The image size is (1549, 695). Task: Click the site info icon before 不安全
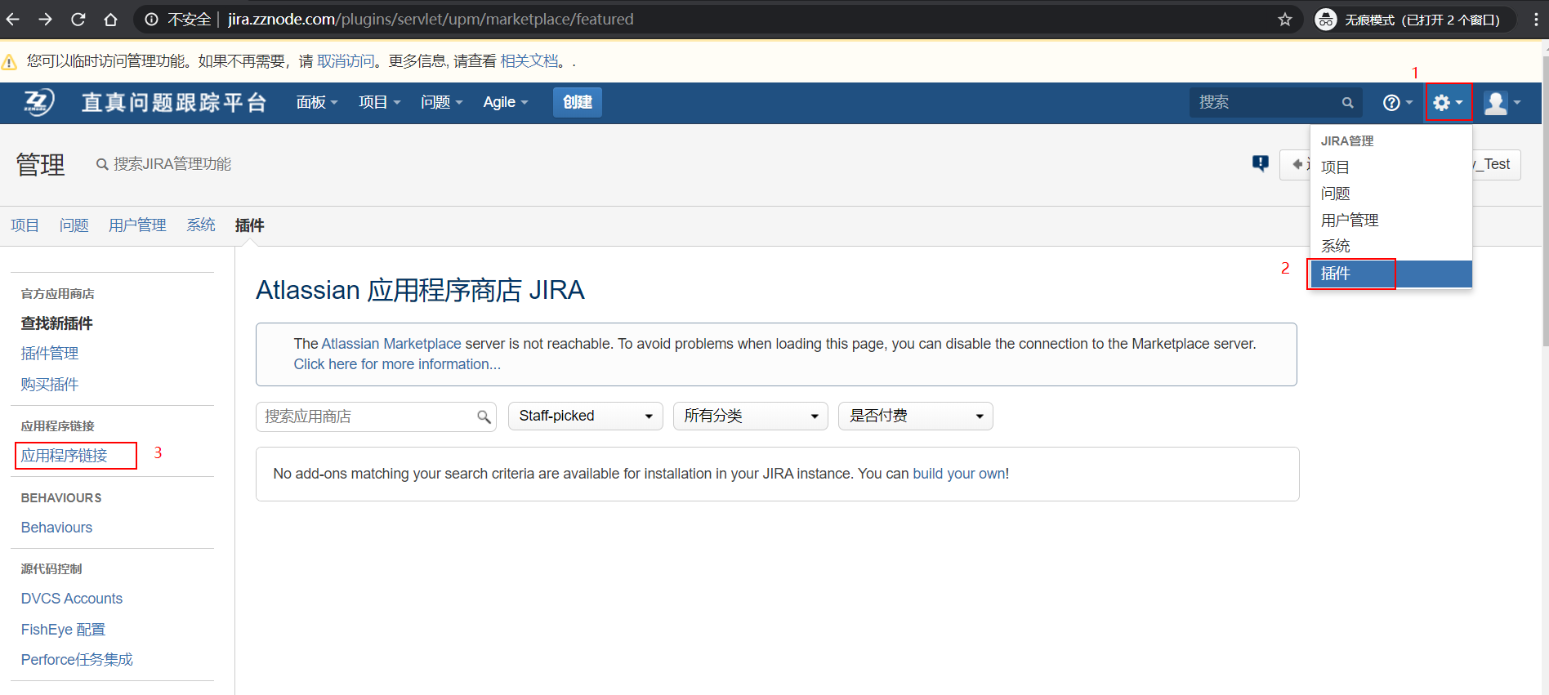151,19
